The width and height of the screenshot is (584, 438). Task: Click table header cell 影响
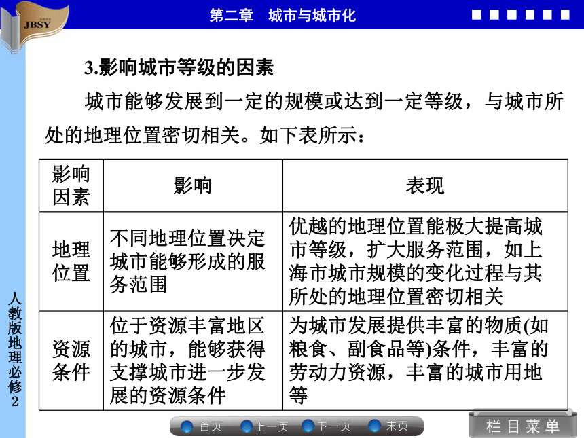tap(193, 185)
